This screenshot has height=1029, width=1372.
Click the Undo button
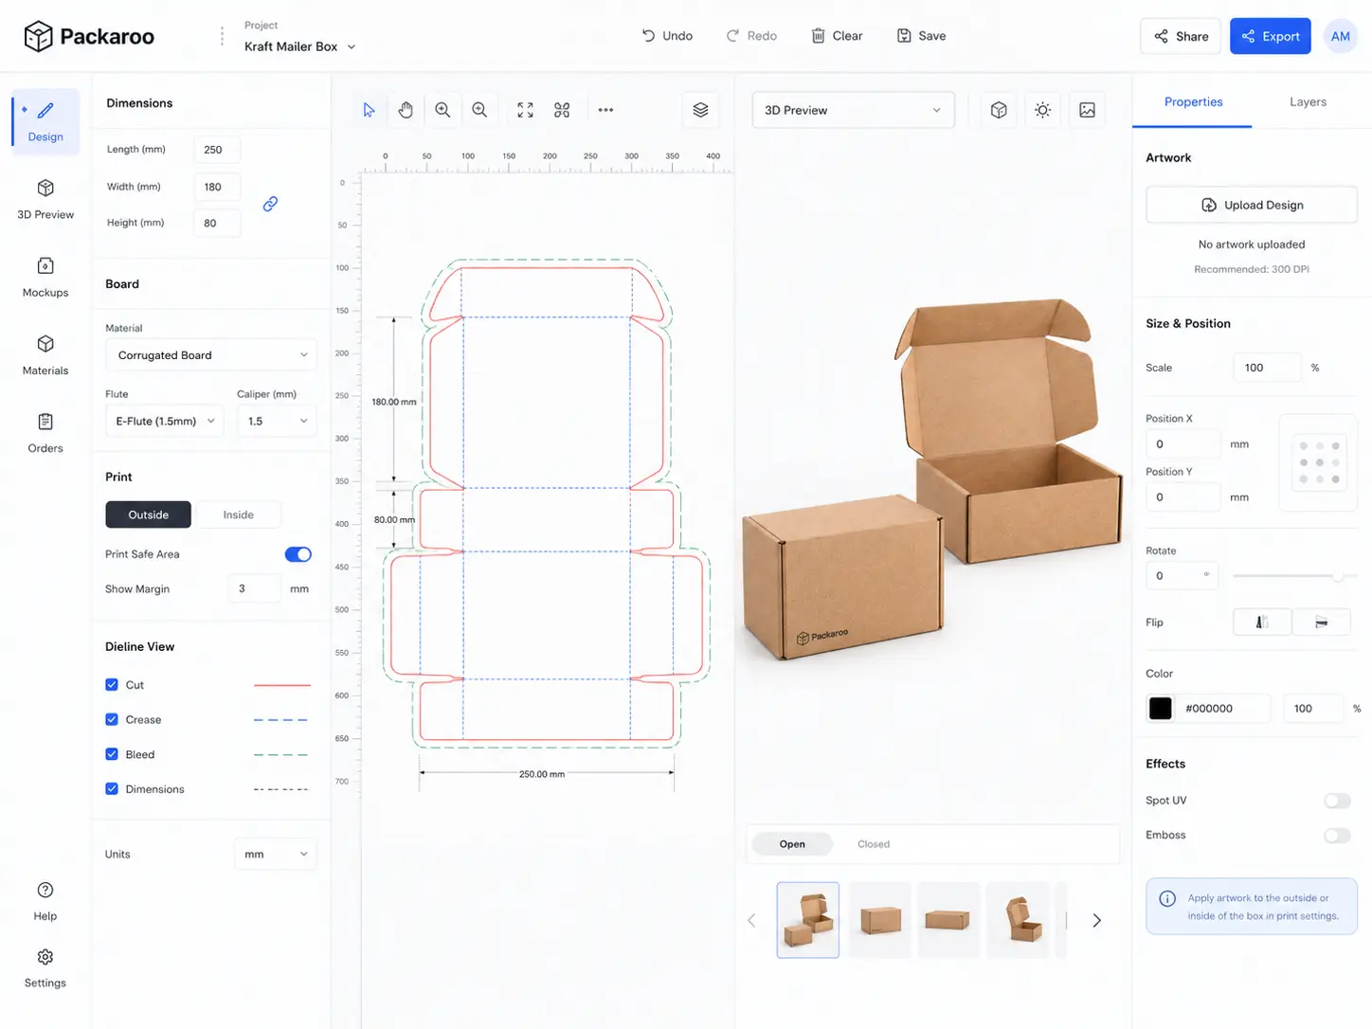point(667,36)
